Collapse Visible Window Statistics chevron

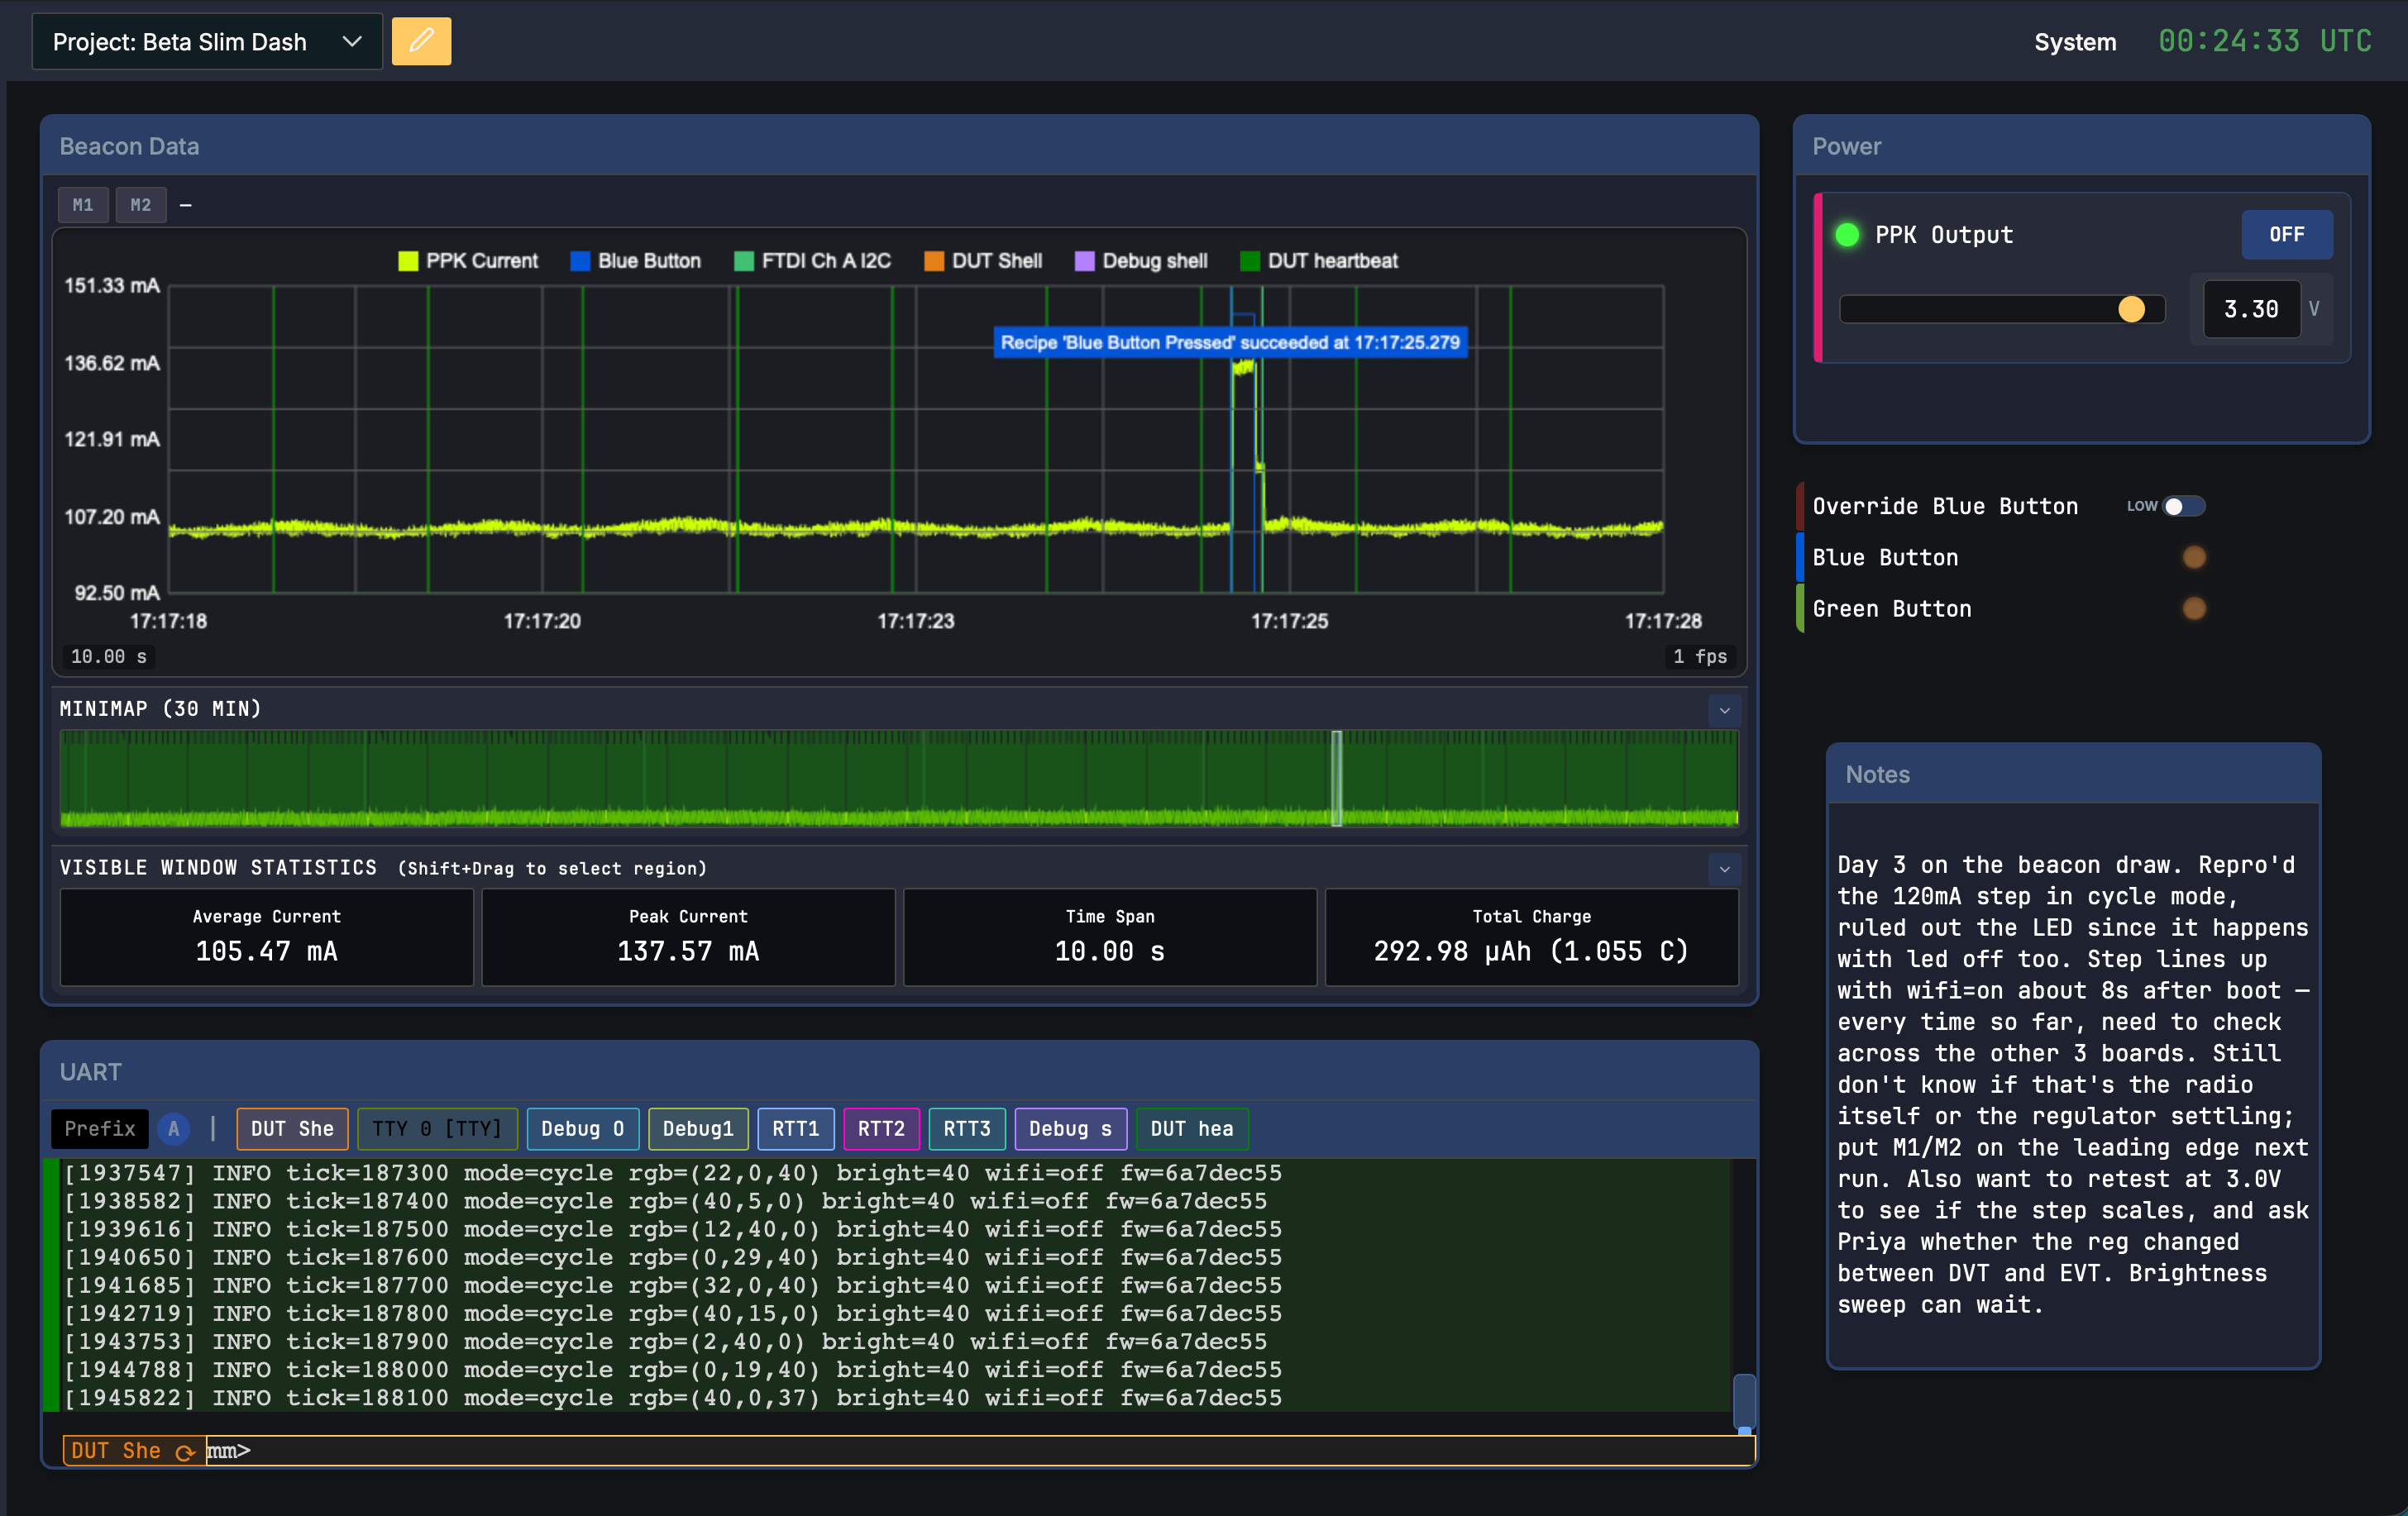point(1724,869)
